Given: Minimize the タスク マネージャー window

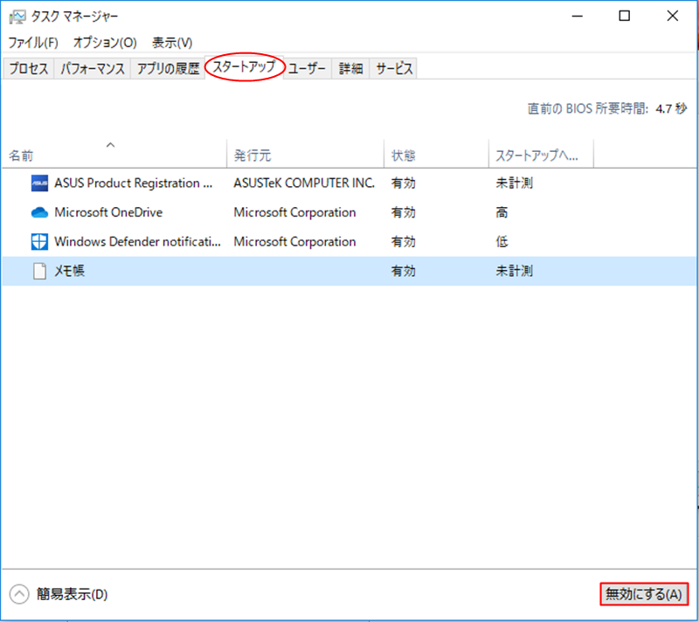Looking at the screenshot, I should tap(578, 17).
